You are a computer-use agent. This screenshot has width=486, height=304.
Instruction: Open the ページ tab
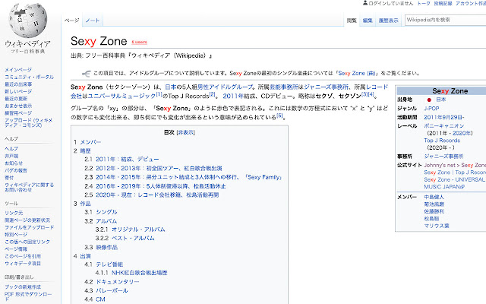pyautogui.click(x=71, y=21)
